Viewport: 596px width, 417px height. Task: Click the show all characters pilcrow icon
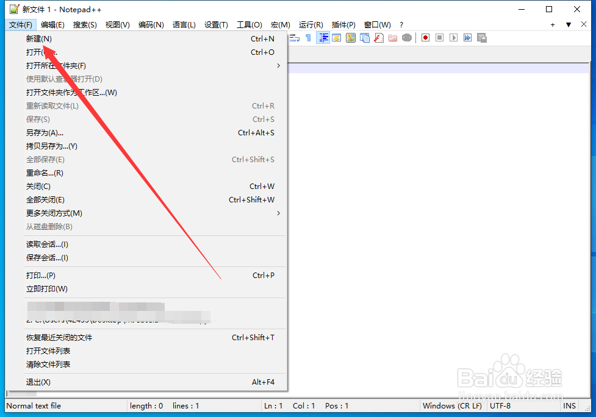coord(308,38)
